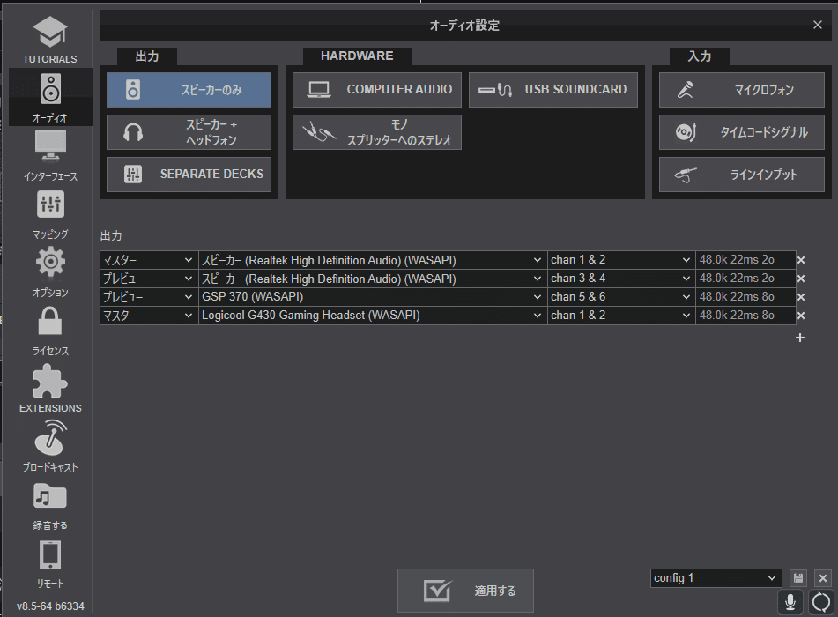Viewport: 838px width, 617px height.
Task: Open the GSP 370 device dropdown
Action: tap(372, 297)
